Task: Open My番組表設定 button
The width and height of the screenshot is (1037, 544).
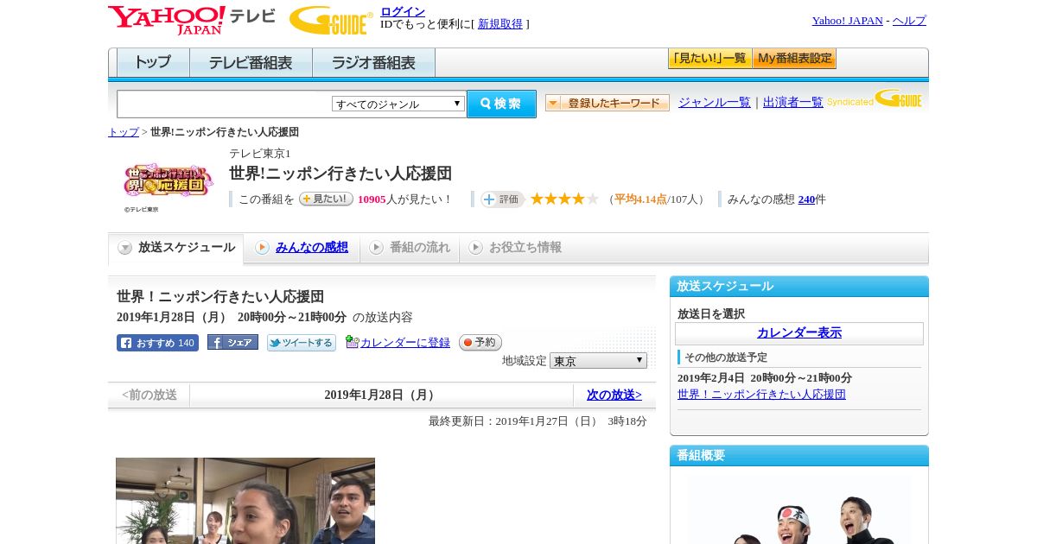Action: pos(794,59)
